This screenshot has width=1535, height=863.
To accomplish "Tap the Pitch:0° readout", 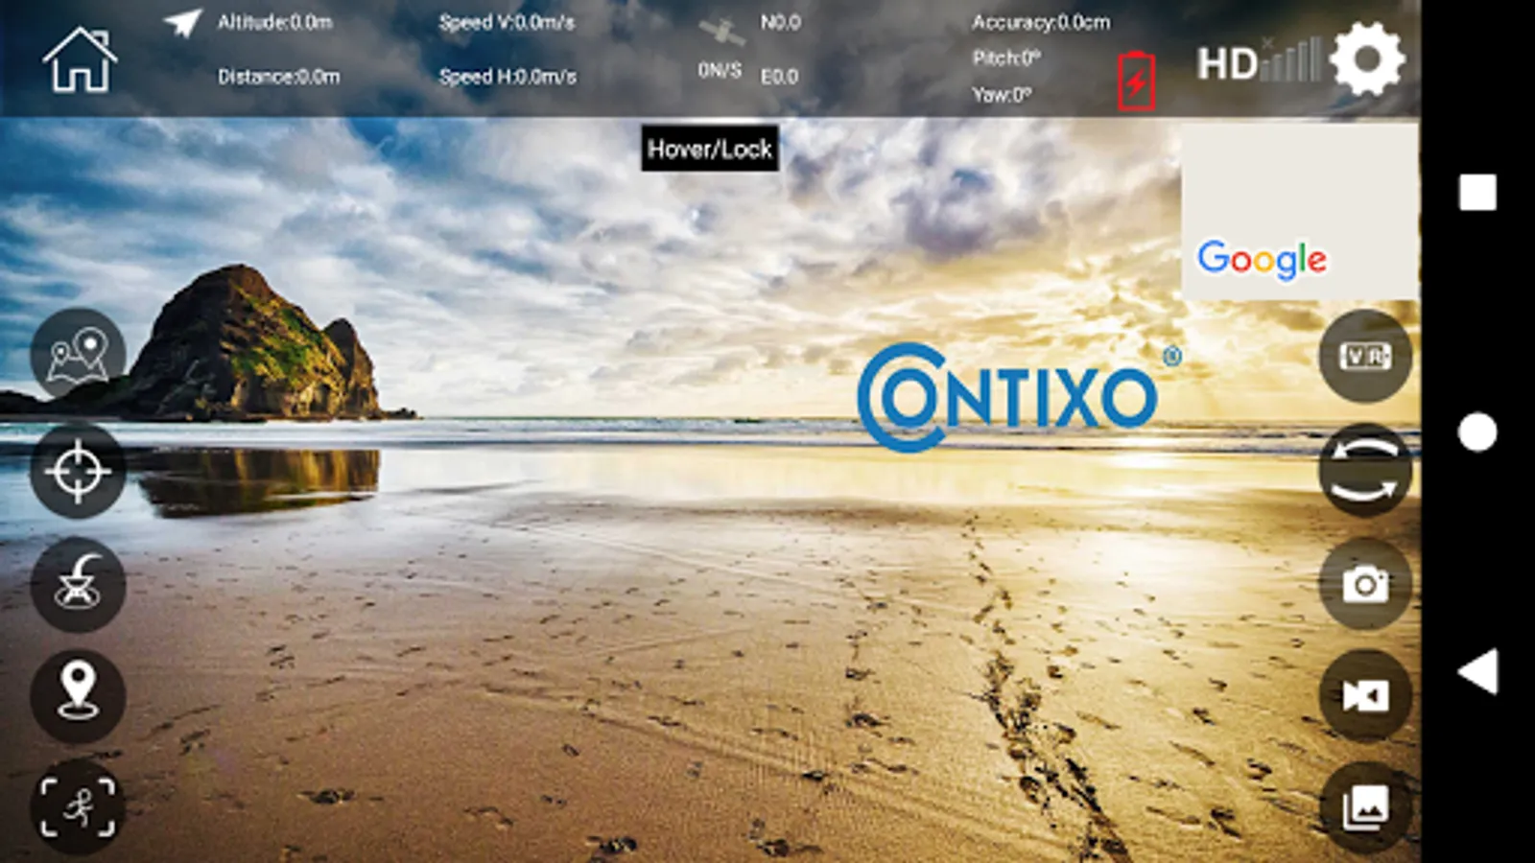I will (1006, 58).
